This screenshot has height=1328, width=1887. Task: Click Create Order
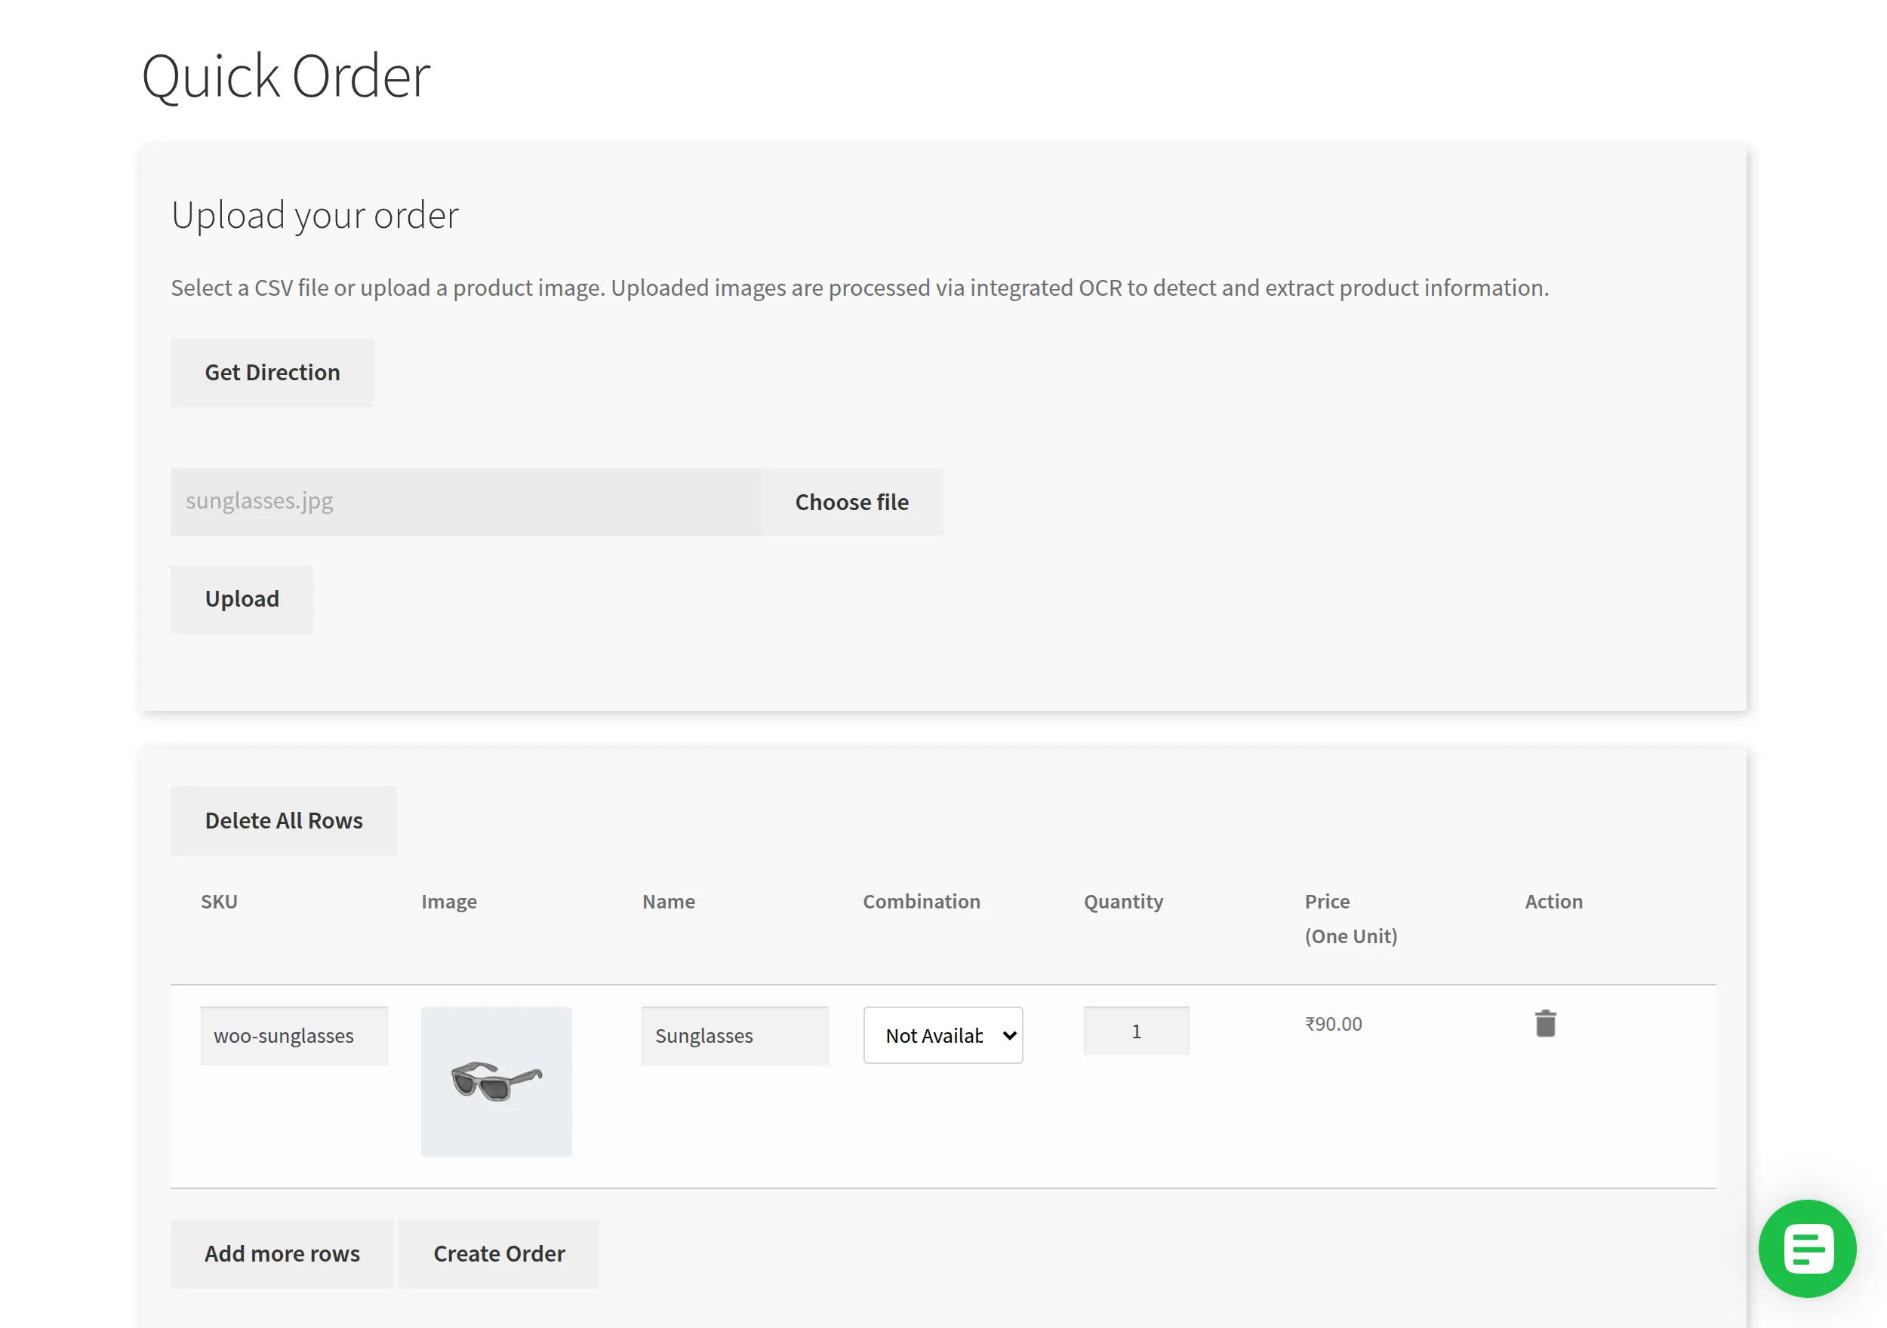[498, 1253]
